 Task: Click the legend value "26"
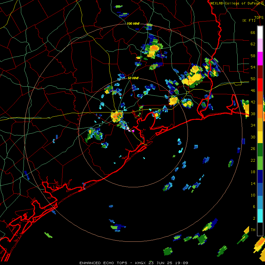pos(253,149)
